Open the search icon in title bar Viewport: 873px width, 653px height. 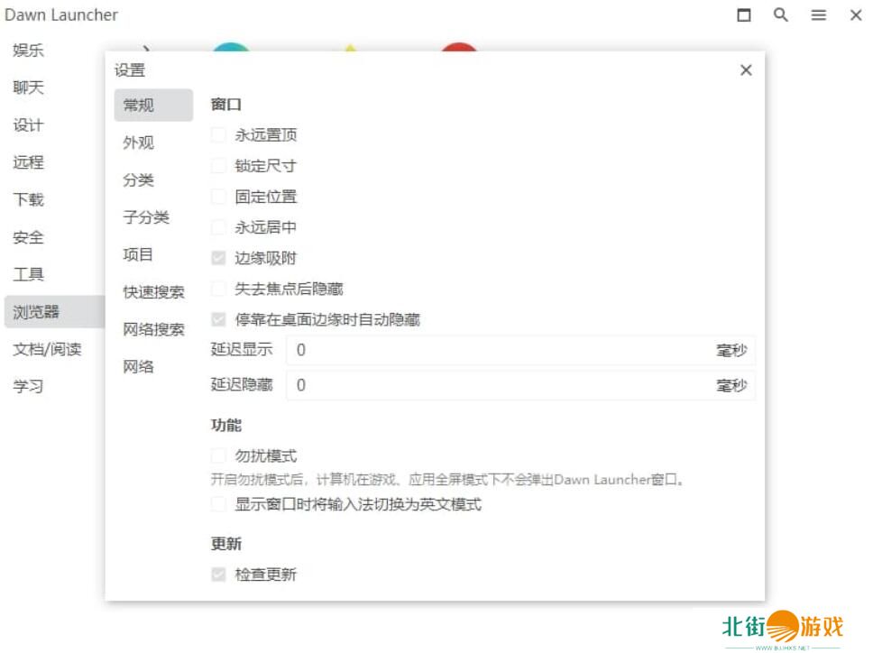click(781, 15)
